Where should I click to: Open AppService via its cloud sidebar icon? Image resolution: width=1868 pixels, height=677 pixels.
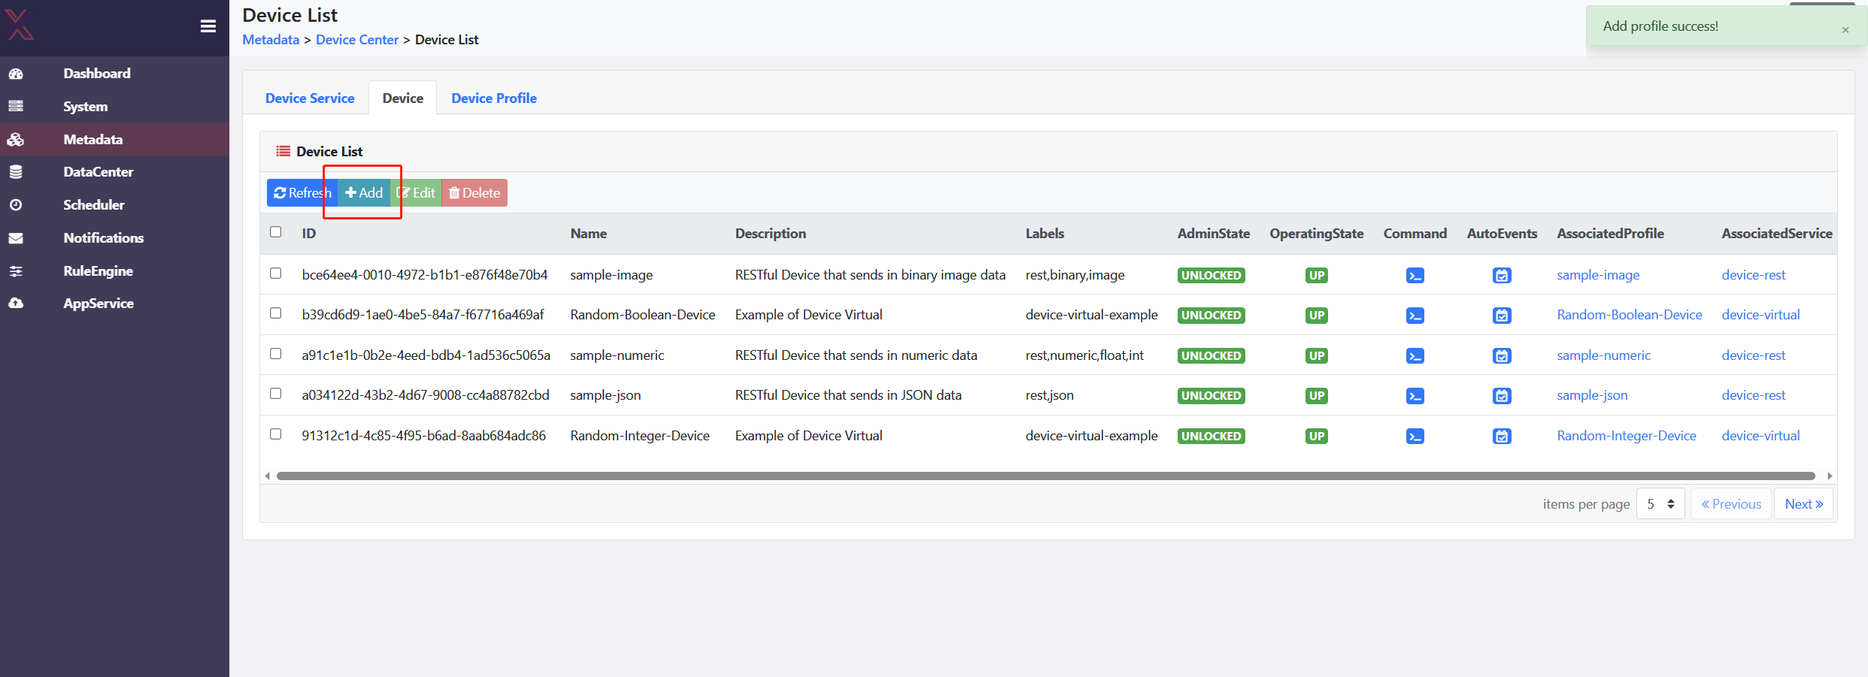click(x=16, y=303)
